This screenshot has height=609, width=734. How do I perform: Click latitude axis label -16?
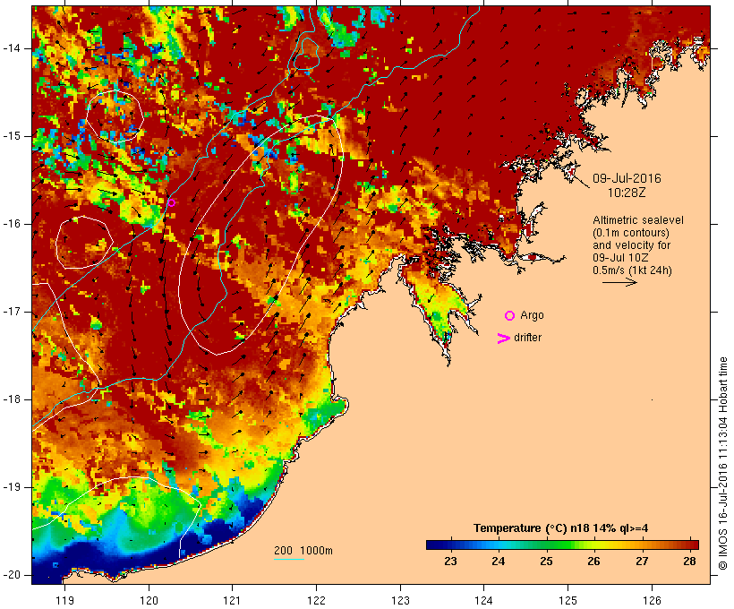pos(12,224)
